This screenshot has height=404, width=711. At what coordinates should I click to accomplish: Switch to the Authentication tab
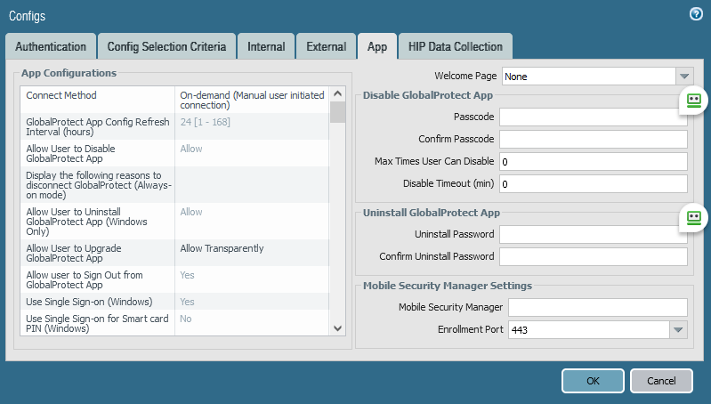(51, 46)
